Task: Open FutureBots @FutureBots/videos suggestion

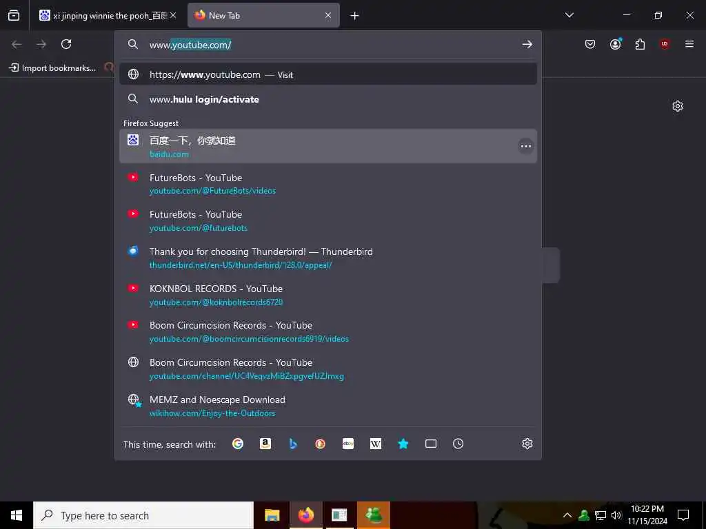Action: (x=327, y=183)
